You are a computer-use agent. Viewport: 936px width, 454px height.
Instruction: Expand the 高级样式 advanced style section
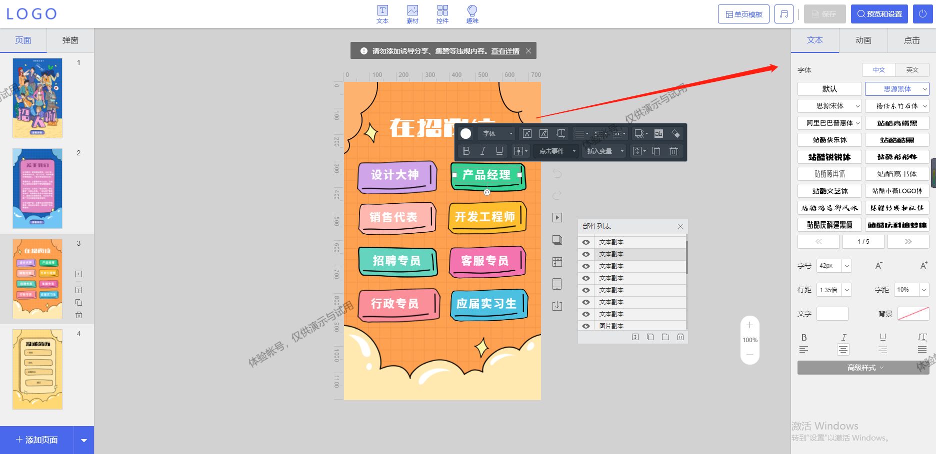pyautogui.click(x=863, y=368)
